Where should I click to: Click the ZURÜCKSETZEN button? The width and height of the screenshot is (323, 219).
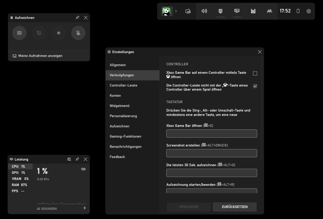[235, 207]
